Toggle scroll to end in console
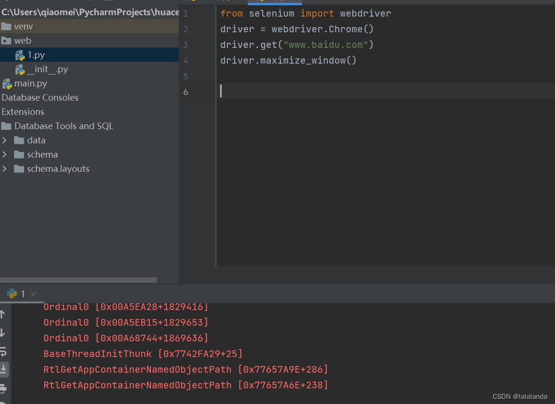This screenshot has width=555, height=404. pyautogui.click(x=3, y=369)
